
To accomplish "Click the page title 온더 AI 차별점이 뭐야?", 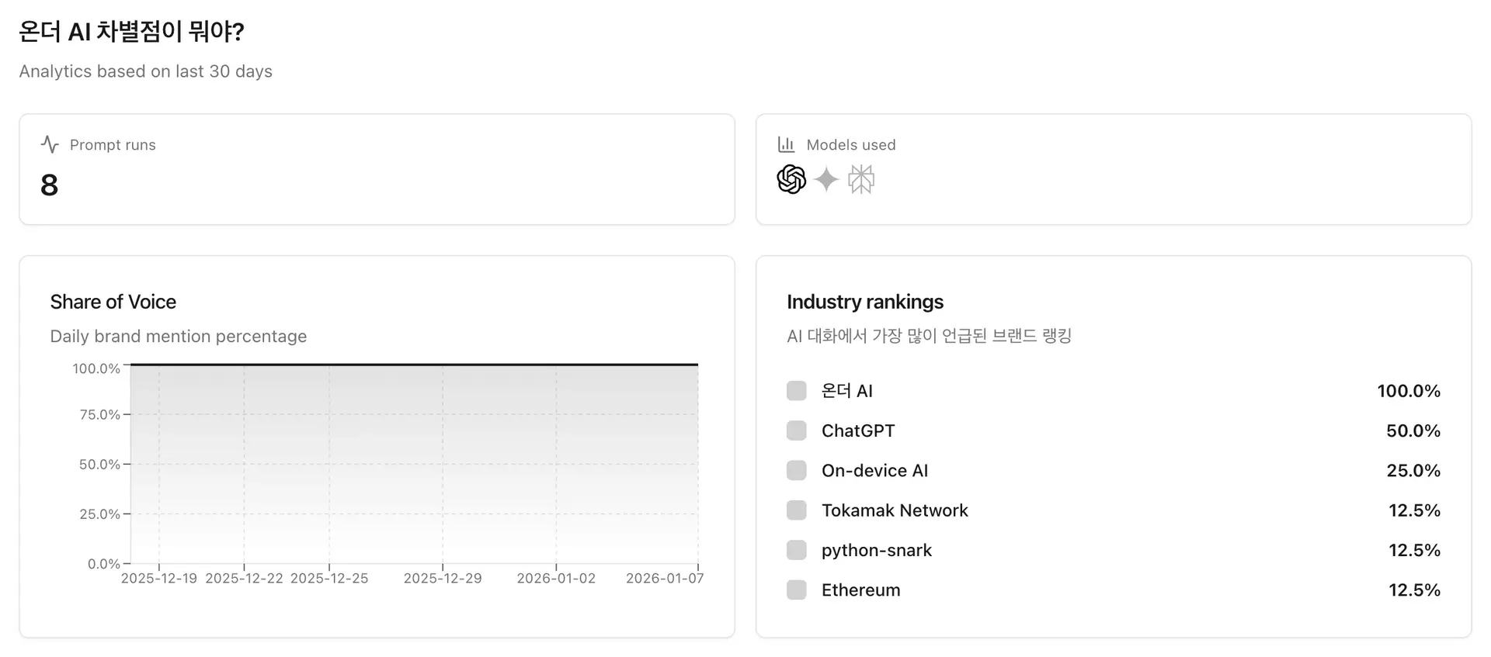I will coord(131,32).
